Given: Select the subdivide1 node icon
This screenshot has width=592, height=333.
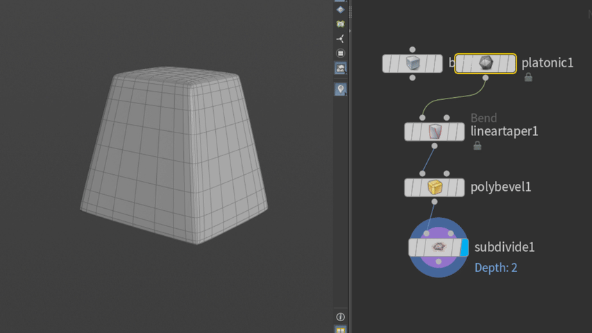Looking at the screenshot, I should point(439,247).
